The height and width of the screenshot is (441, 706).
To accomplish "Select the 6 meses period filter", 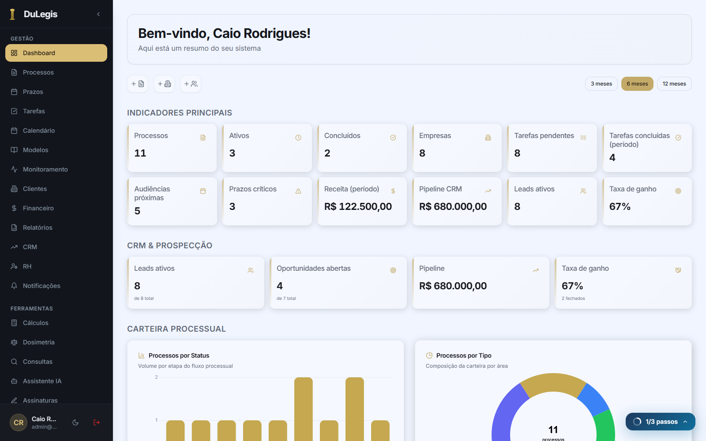I will click(x=637, y=84).
